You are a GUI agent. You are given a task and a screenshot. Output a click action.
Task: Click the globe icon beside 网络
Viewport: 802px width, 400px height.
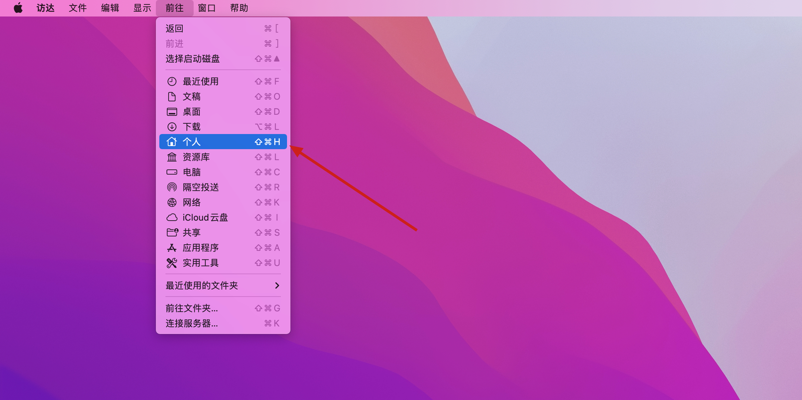tap(172, 202)
